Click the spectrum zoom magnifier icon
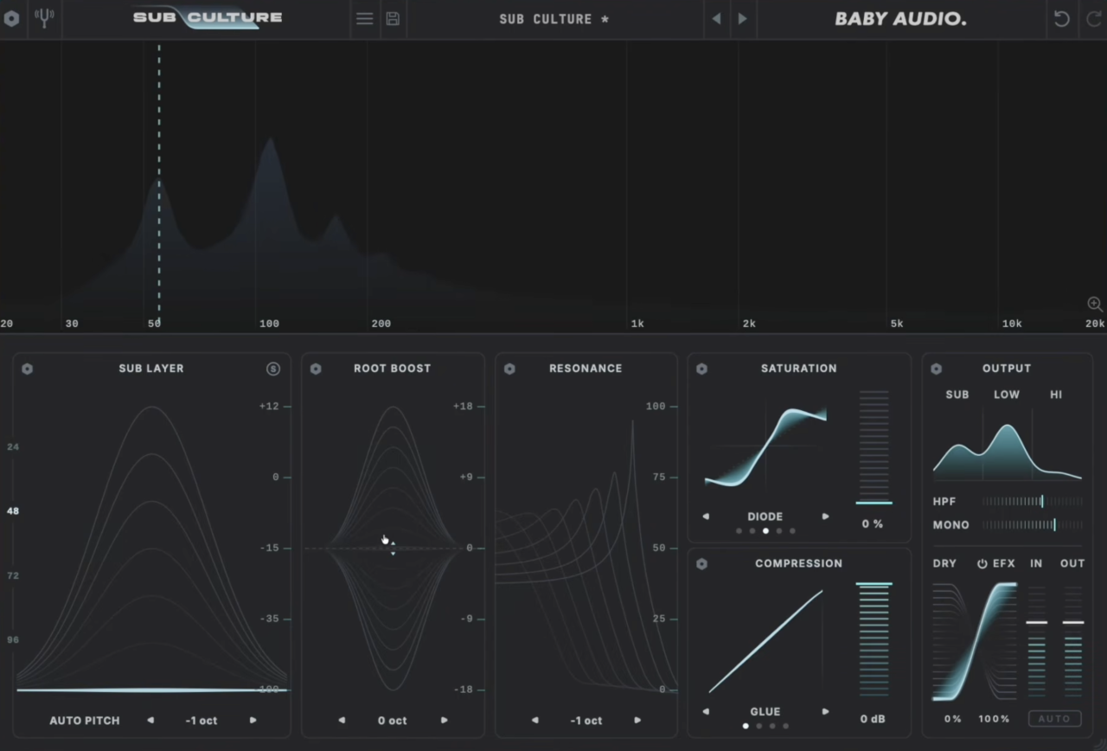Viewport: 1107px width, 751px height. click(1095, 304)
